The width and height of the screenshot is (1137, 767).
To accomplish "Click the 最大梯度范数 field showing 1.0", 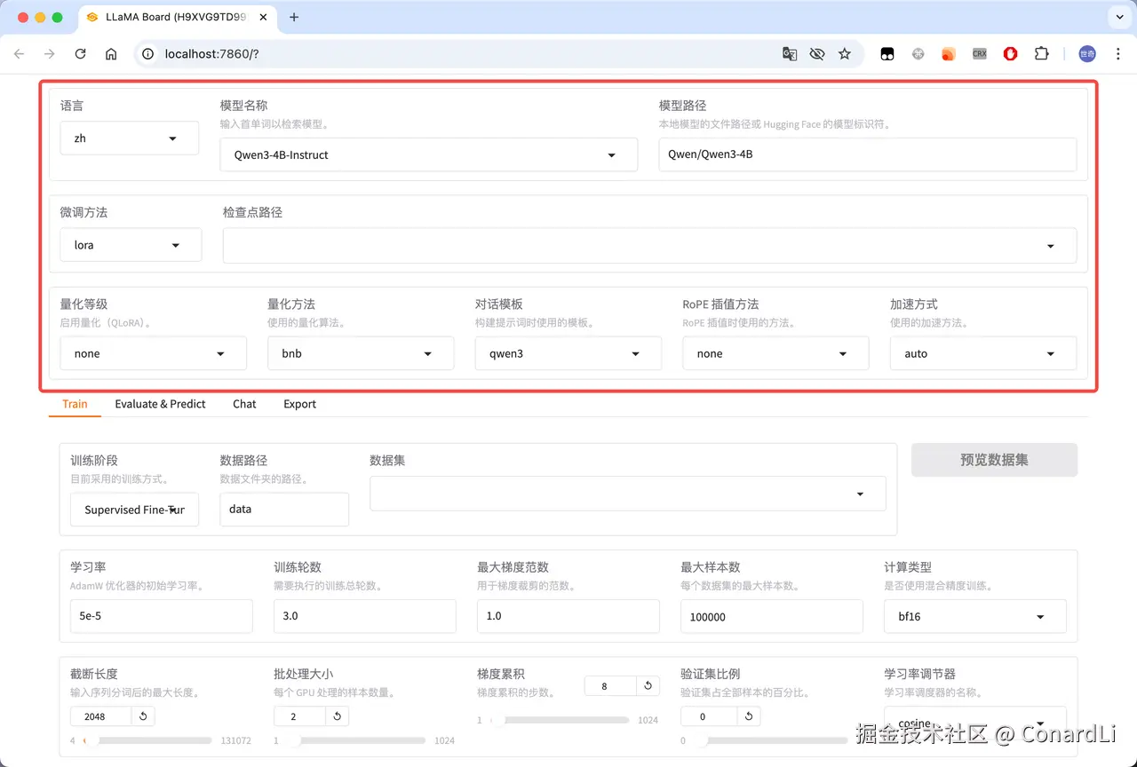I will (x=568, y=616).
